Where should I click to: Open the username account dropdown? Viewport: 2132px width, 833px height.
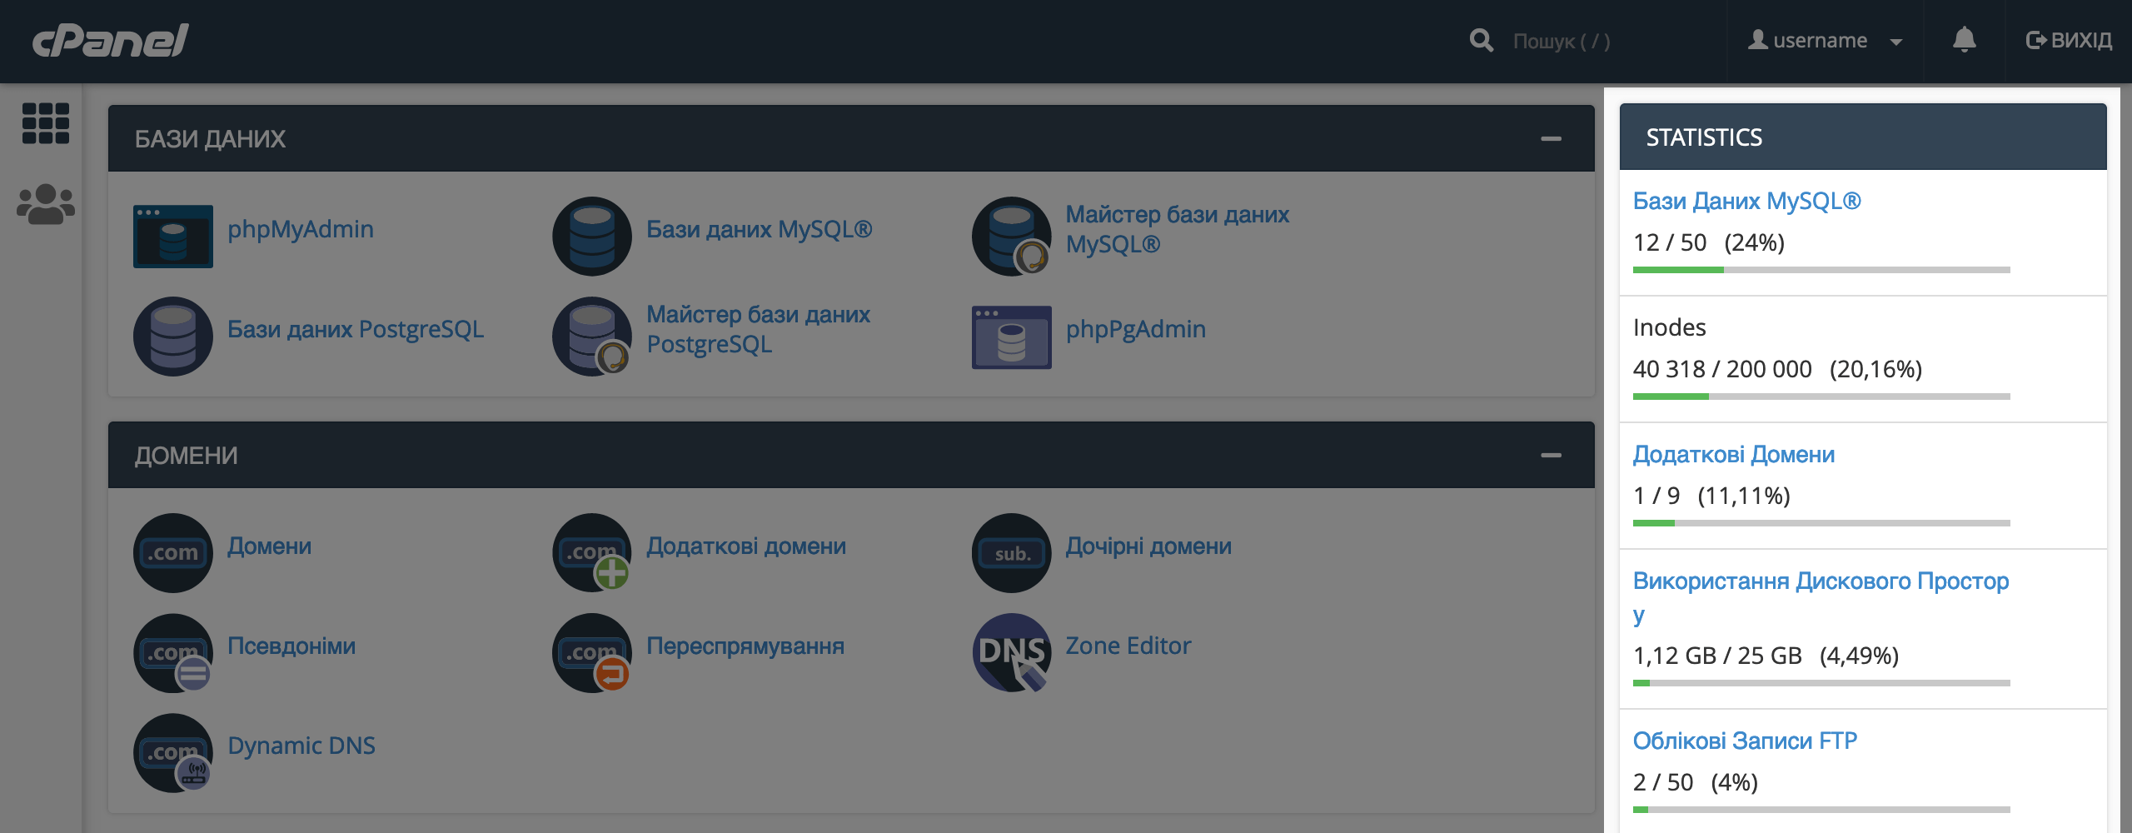coord(1826,40)
